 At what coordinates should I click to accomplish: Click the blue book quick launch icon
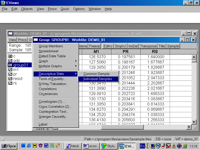(23, 146)
